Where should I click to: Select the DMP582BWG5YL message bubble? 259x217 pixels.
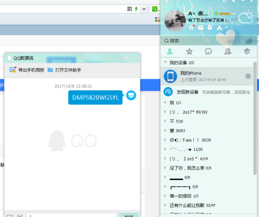[95, 98]
